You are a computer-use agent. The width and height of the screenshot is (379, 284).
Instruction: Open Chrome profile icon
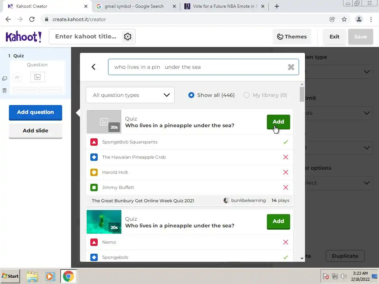click(359, 19)
